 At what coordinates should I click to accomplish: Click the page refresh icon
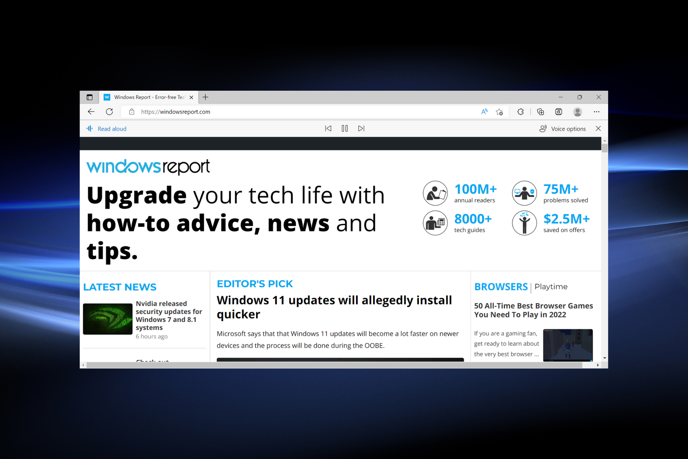(110, 112)
